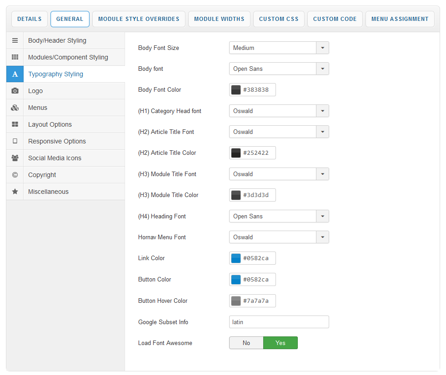Image resolution: width=446 pixels, height=375 pixels.
Task: Click the grid icon for Modules/Component Styling
Action: pyautogui.click(x=15, y=57)
